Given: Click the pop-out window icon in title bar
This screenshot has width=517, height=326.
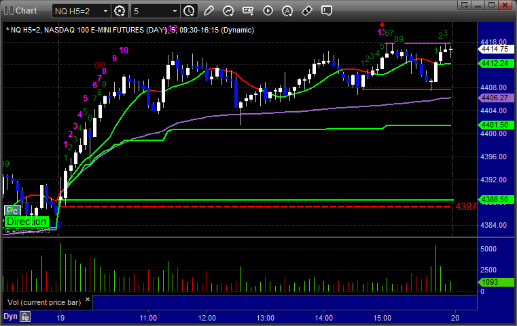Looking at the screenshot, I should click(x=465, y=5).
